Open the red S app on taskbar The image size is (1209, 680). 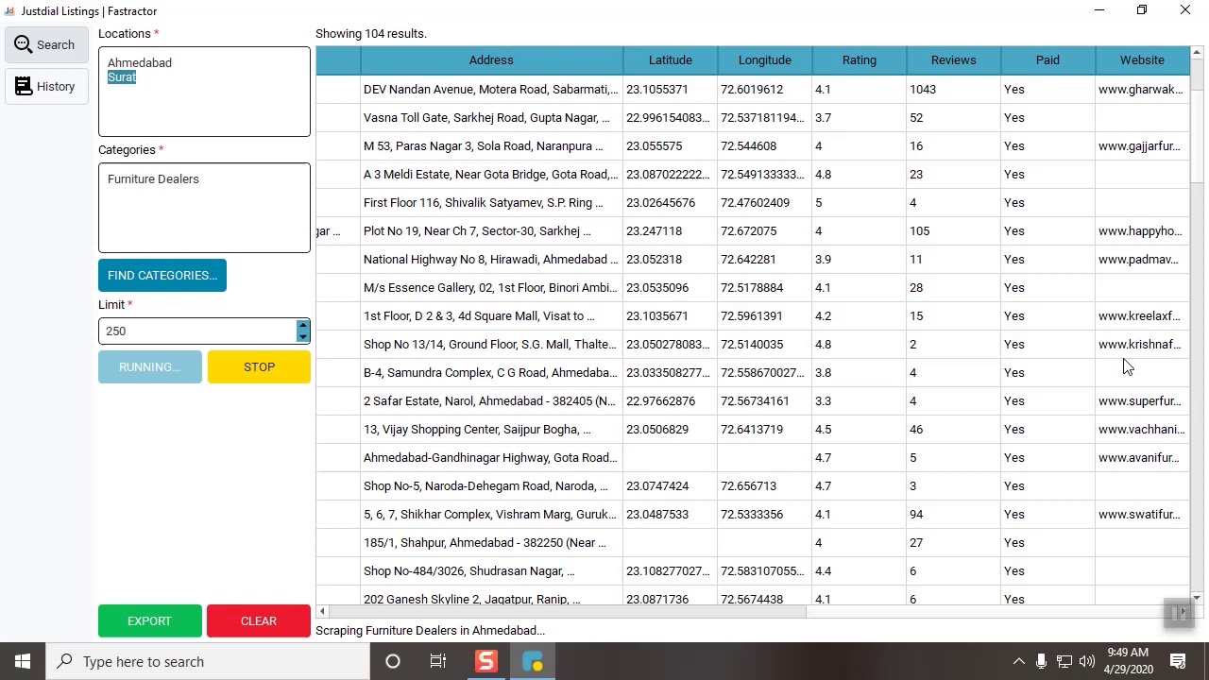click(x=486, y=661)
